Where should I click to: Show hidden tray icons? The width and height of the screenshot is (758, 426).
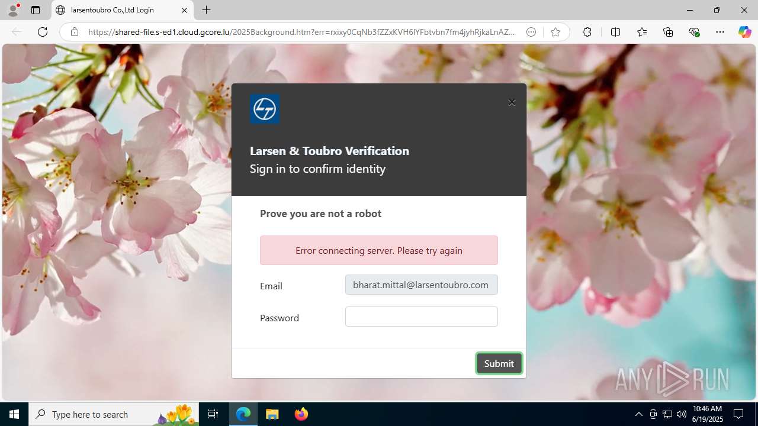[638, 414]
